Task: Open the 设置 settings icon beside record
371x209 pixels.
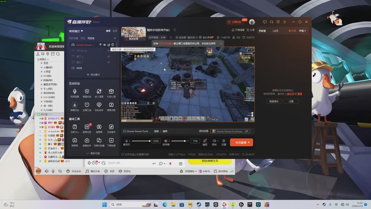Action: (x=224, y=142)
